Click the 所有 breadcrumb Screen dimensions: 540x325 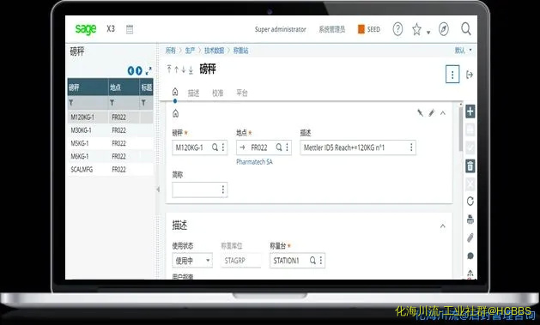171,51
